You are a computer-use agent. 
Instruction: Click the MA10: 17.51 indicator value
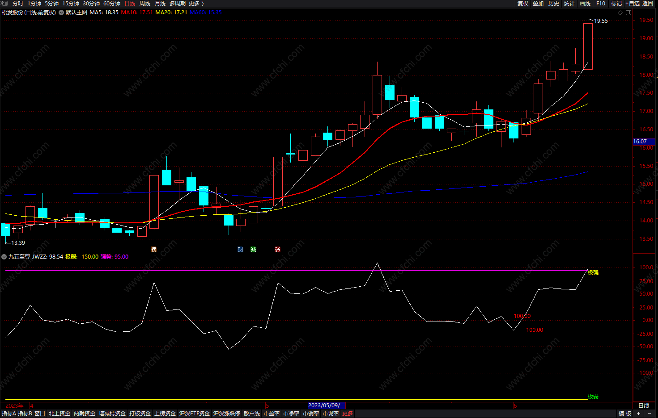pyautogui.click(x=137, y=13)
